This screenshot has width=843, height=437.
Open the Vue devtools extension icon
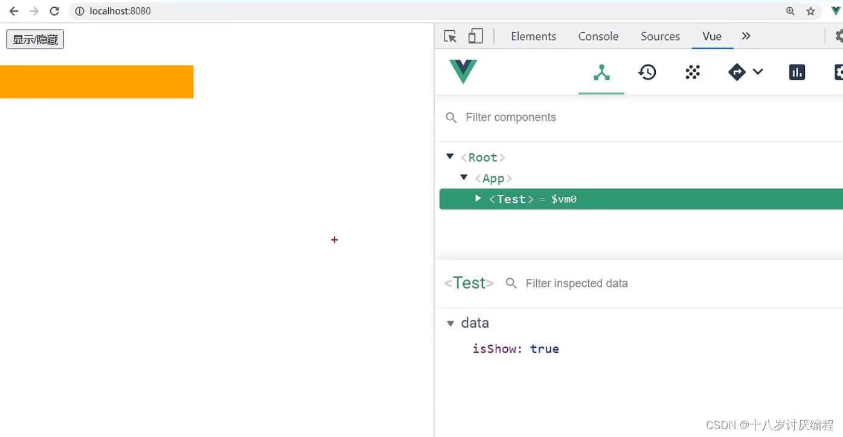pos(836,11)
